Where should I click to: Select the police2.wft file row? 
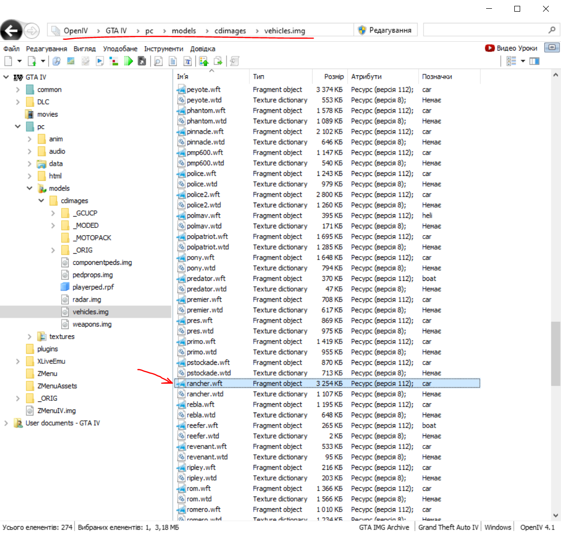pos(327,194)
